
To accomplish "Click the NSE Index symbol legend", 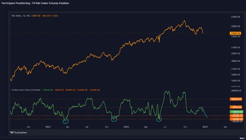I will pos(20,16).
